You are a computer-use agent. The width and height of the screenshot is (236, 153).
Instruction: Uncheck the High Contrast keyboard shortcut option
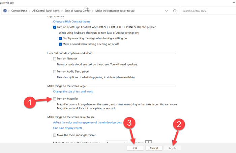coord(55,27)
